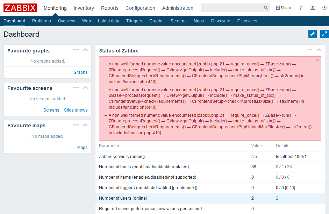329x214 pixels.
Task: Click the hosts value '39'
Action: tap(254, 166)
